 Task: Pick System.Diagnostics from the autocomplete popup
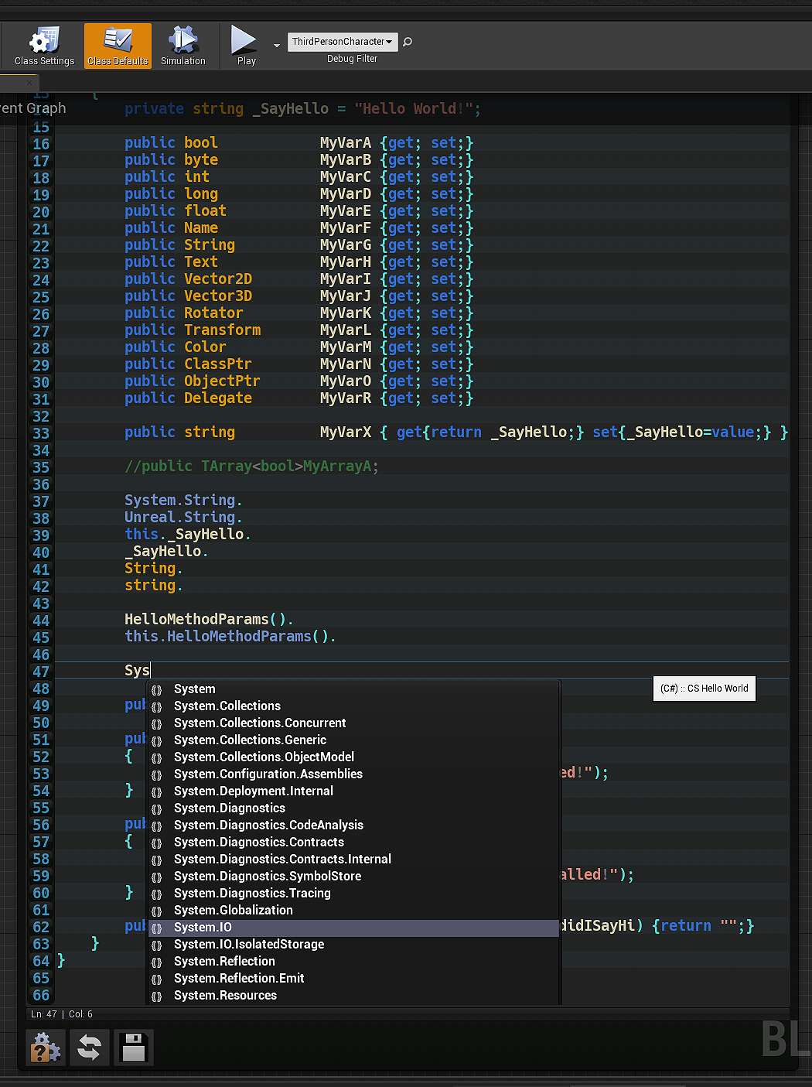pos(230,808)
